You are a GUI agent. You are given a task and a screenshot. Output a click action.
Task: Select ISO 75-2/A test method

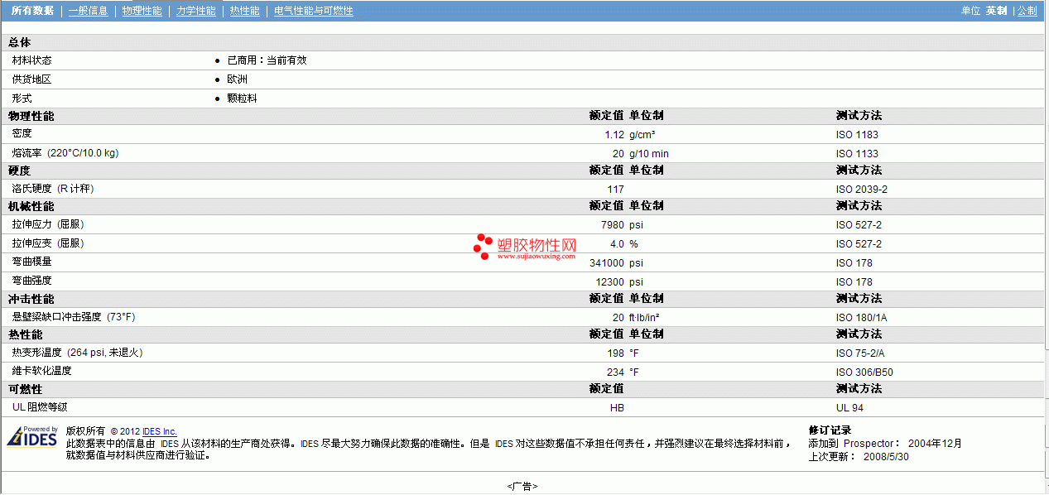click(860, 353)
